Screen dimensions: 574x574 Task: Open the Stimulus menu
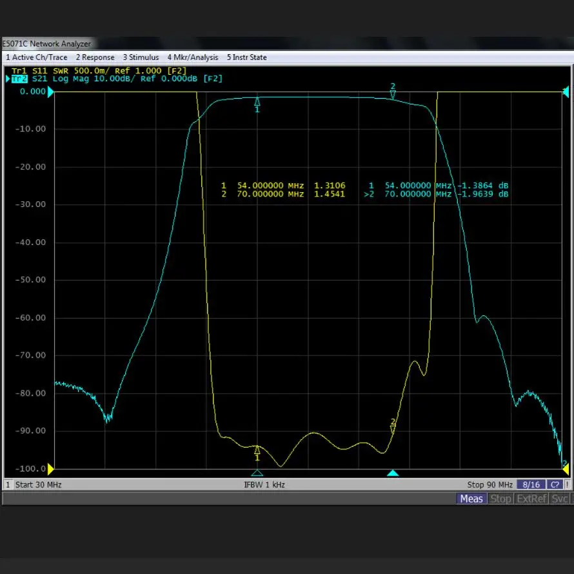coord(141,57)
